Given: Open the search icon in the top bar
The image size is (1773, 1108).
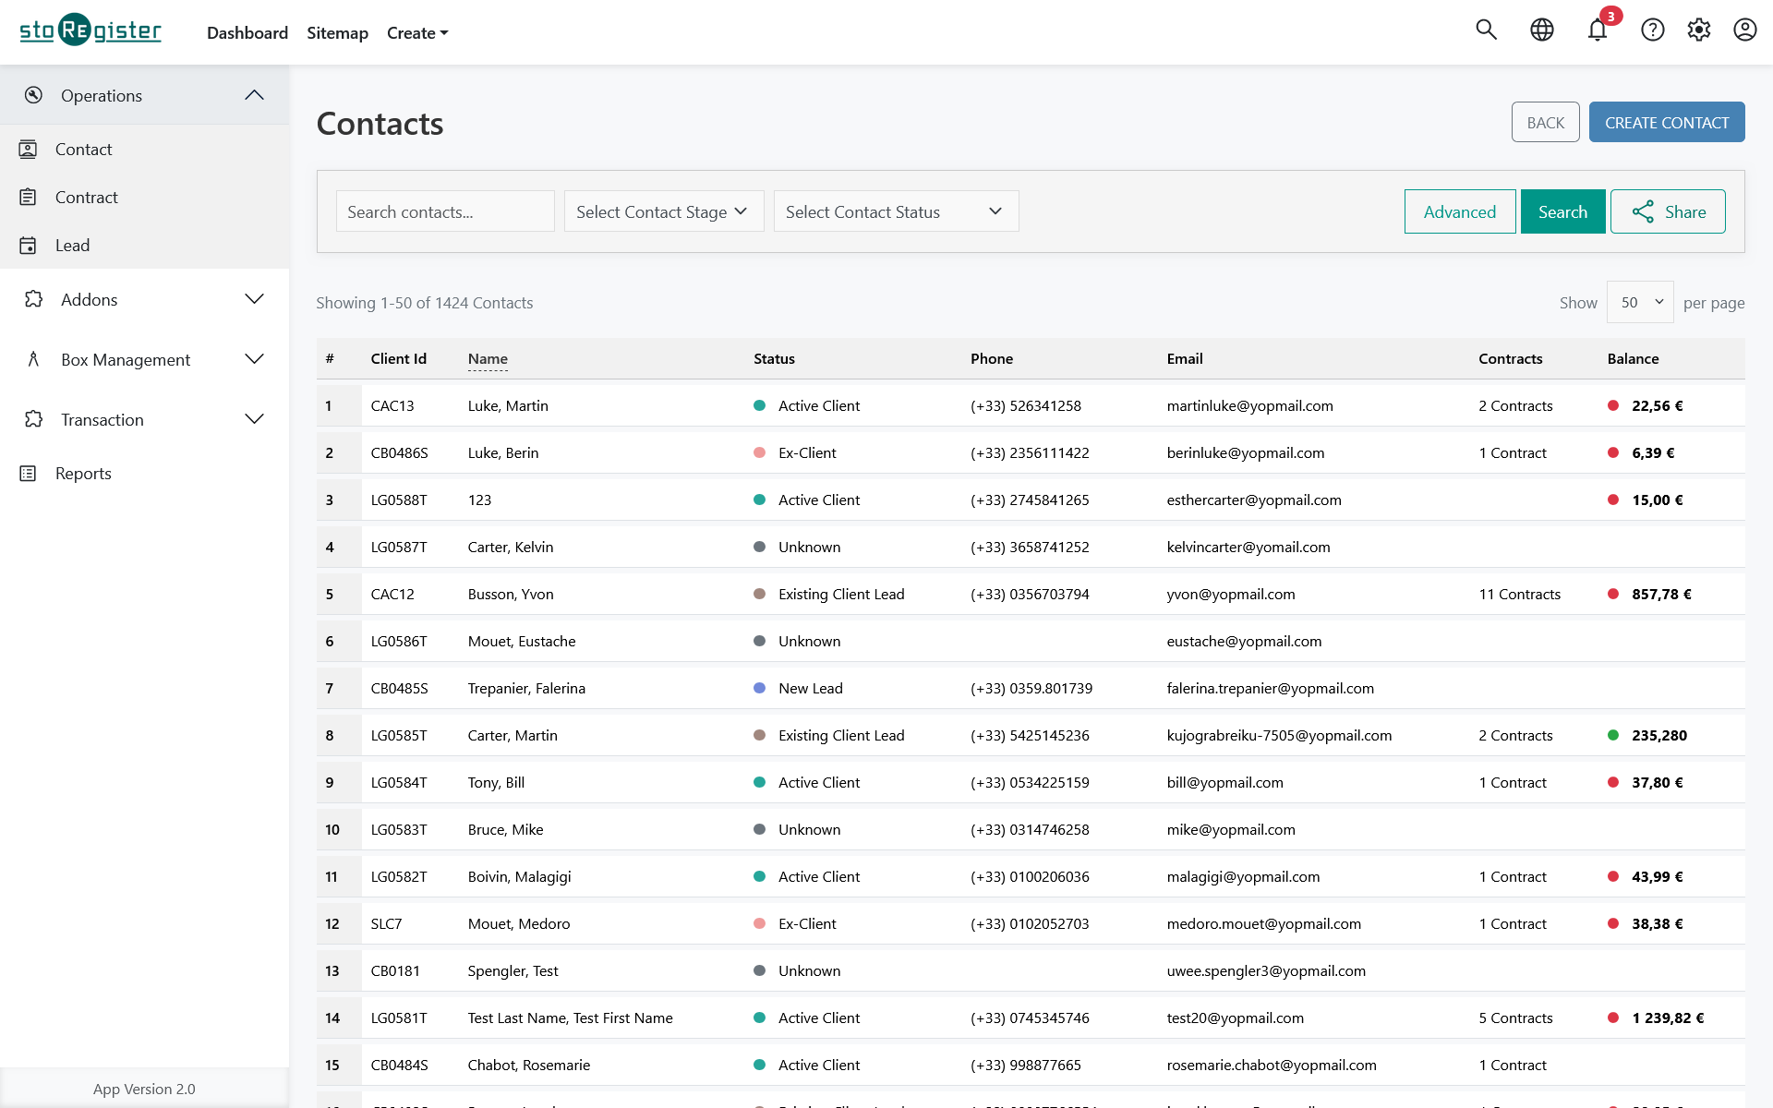Looking at the screenshot, I should click(x=1487, y=30).
